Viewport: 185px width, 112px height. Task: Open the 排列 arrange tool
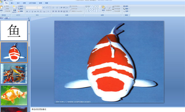[103, 9]
